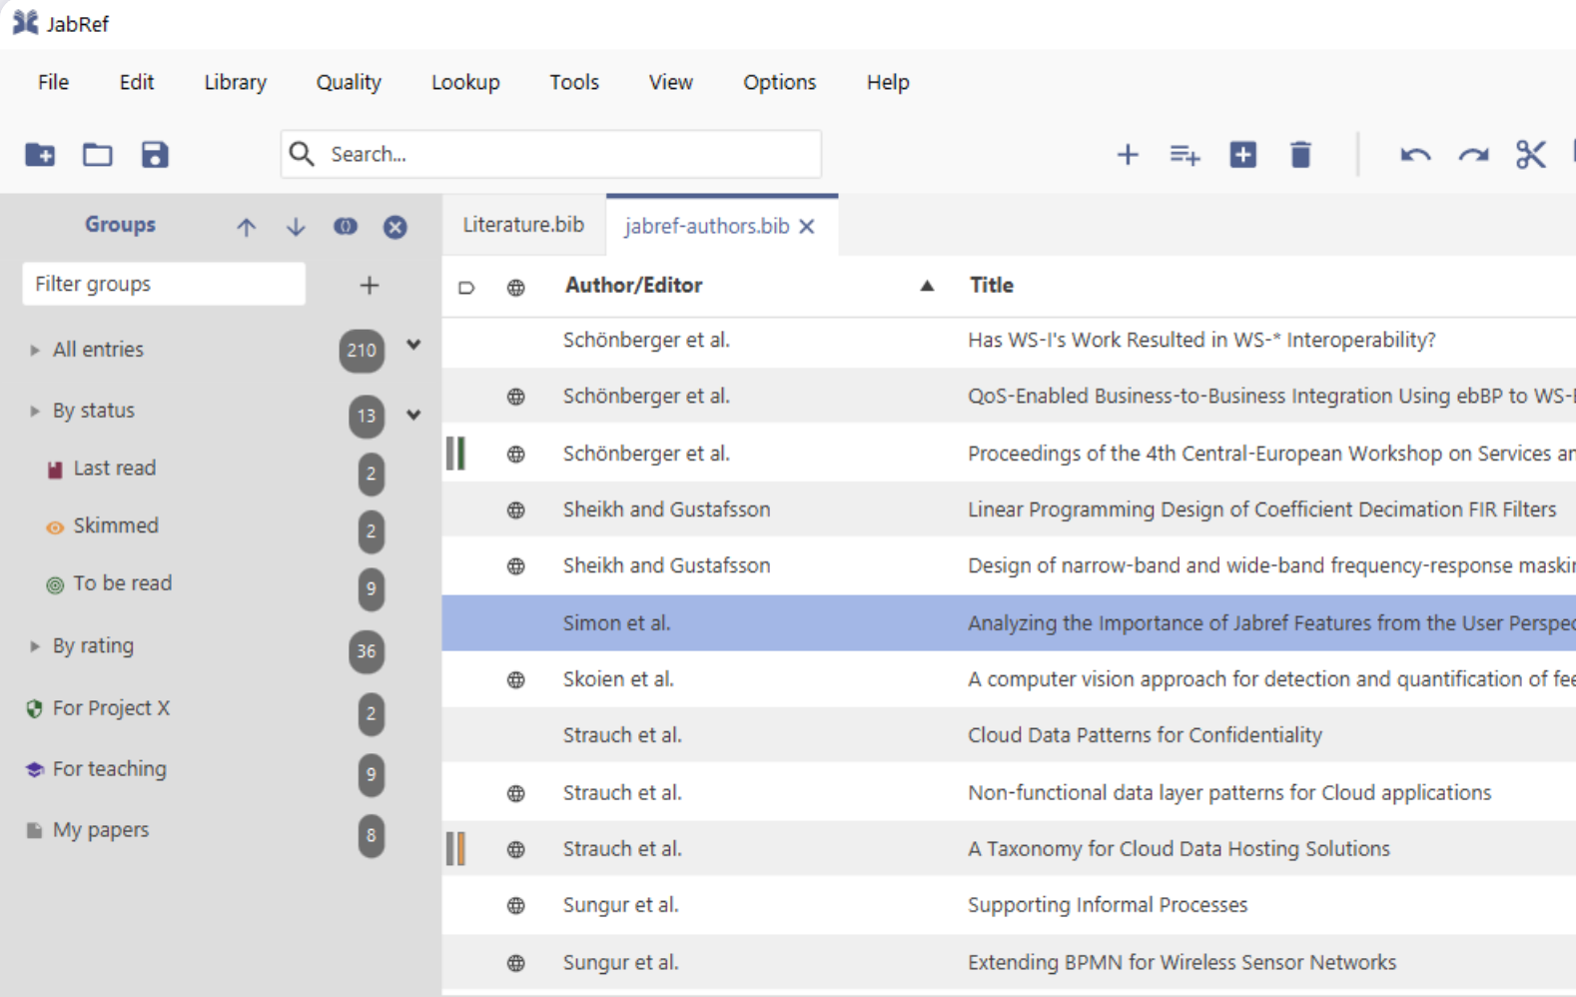Select the Simon et al. entry row
This screenshot has width=1576, height=997.
(x=1009, y=623)
